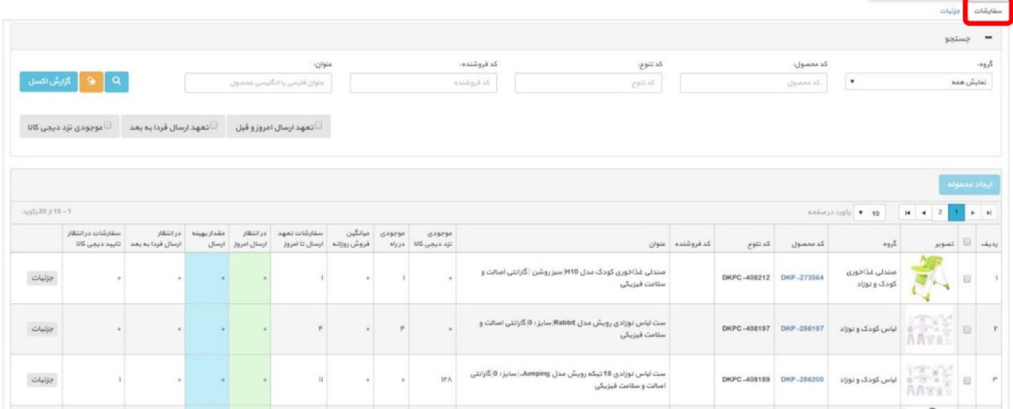1013x409 pixels.
Task: Collapse the جستجو panel with minus icon
Action: 988,38
